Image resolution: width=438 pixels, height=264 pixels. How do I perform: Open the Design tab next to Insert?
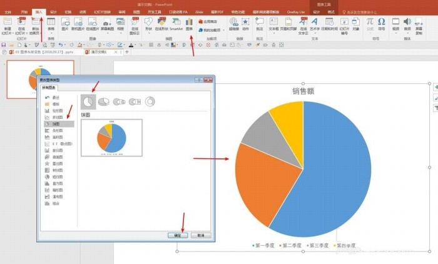click(53, 12)
